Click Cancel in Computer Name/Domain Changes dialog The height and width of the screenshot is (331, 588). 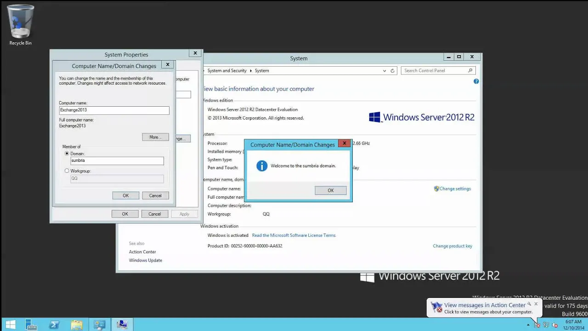tap(155, 195)
